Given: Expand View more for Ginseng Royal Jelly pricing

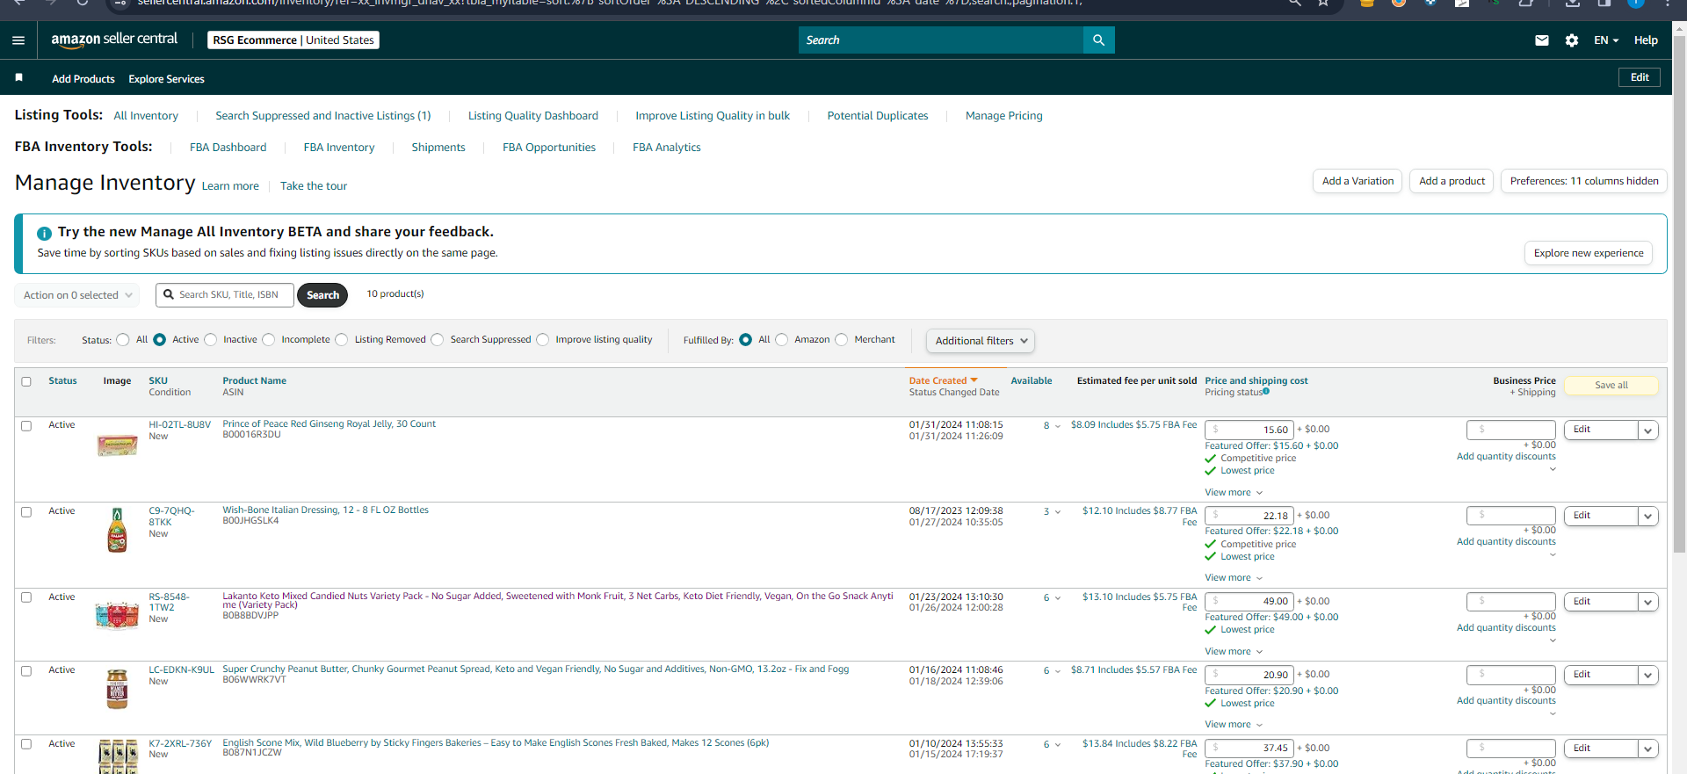Looking at the screenshot, I should tap(1234, 493).
